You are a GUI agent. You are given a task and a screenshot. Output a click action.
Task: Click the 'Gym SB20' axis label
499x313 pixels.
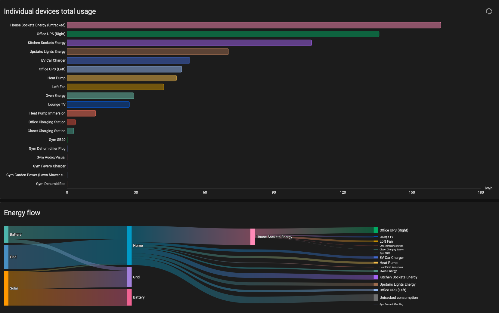point(57,140)
